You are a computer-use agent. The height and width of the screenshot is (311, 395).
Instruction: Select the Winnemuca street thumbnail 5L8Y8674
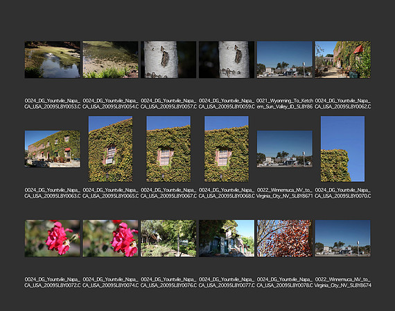342,238
